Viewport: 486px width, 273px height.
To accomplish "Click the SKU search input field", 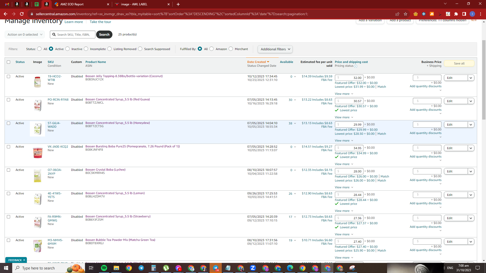I will 73,35.
